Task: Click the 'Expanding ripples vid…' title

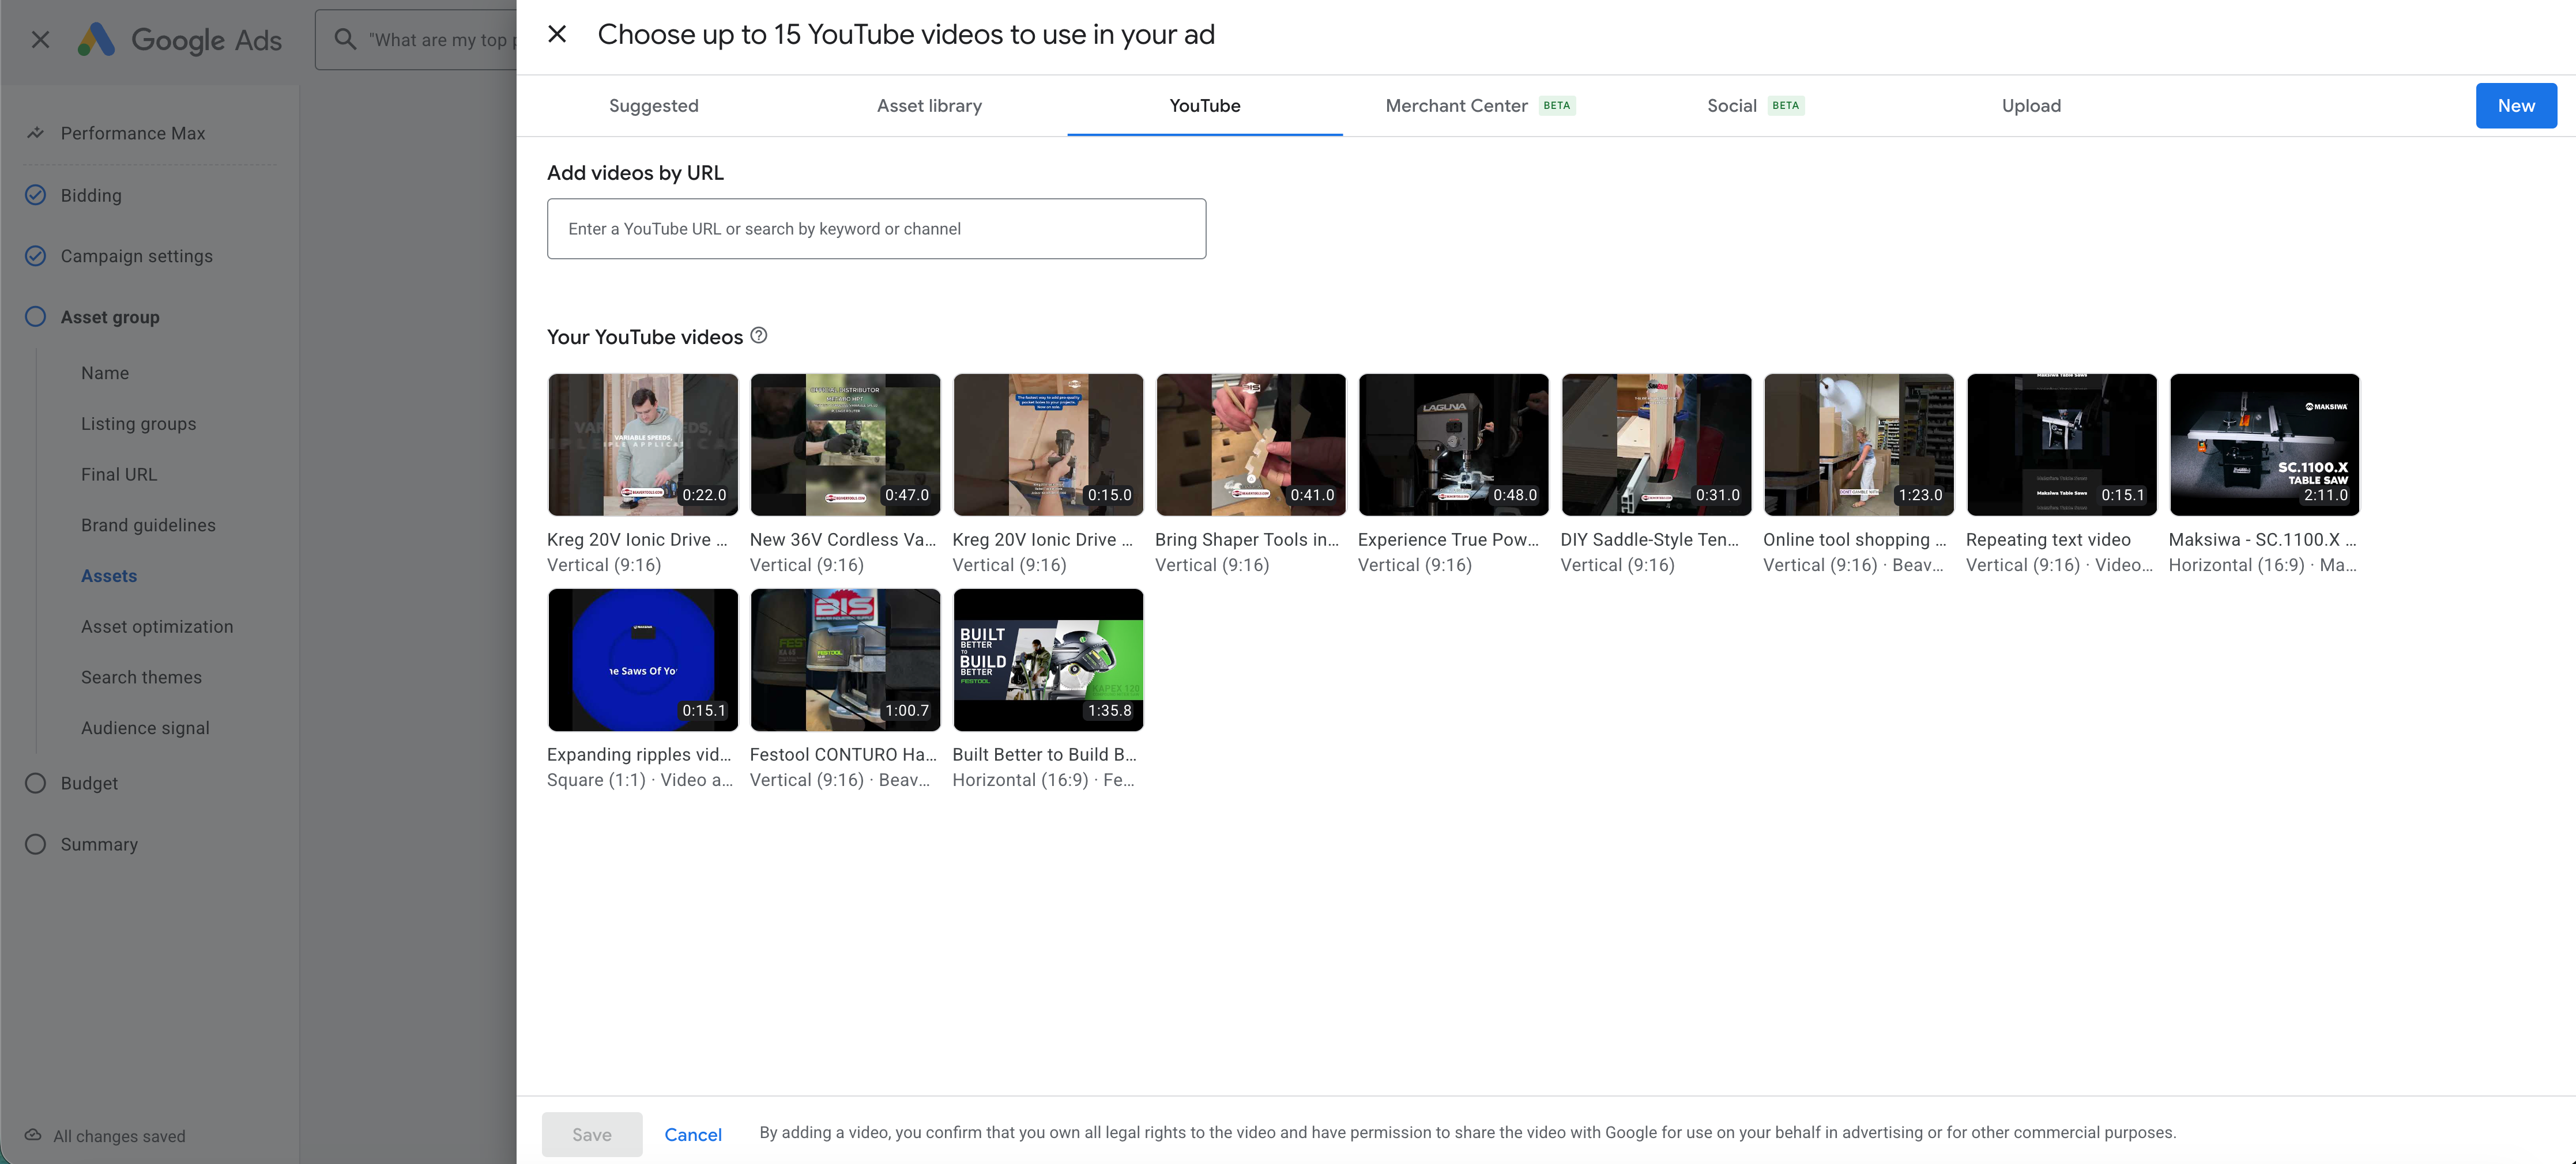Action: coord(639,754)
